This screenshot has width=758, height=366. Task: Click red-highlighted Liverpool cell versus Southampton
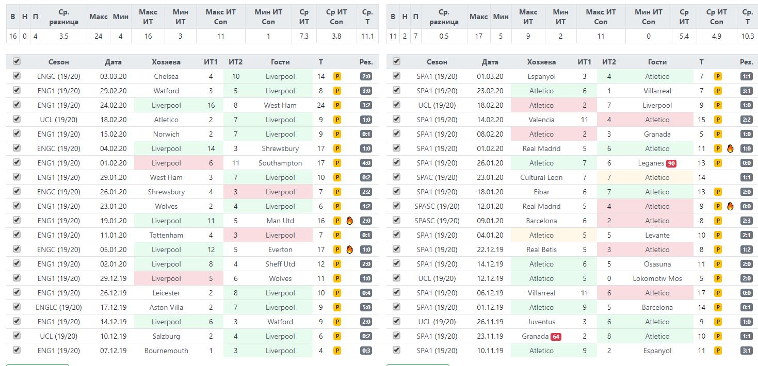tap(166, 163)
